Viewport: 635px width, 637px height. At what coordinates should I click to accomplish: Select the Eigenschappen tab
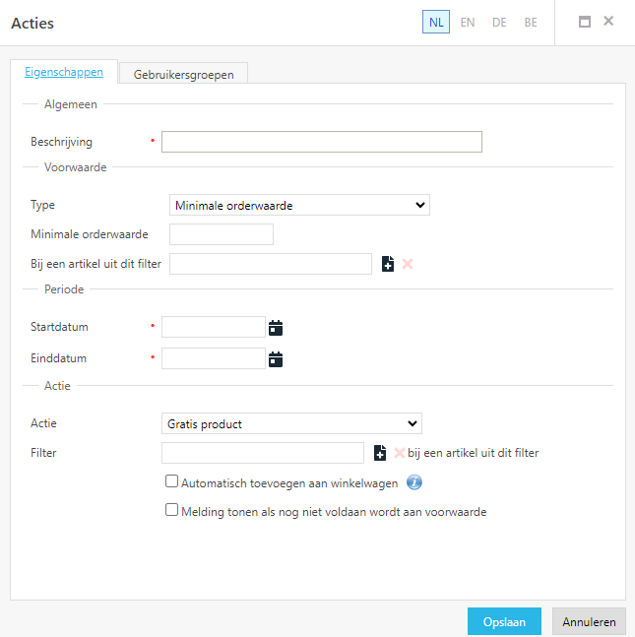(x=64, y=72)
